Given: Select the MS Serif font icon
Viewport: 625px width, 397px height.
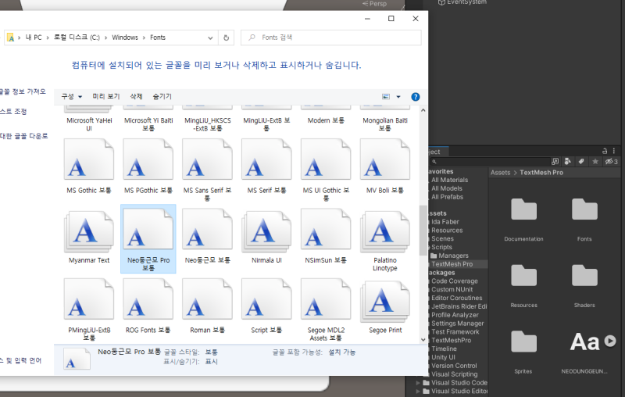Looking at the screenshot, I should (266, 159).
